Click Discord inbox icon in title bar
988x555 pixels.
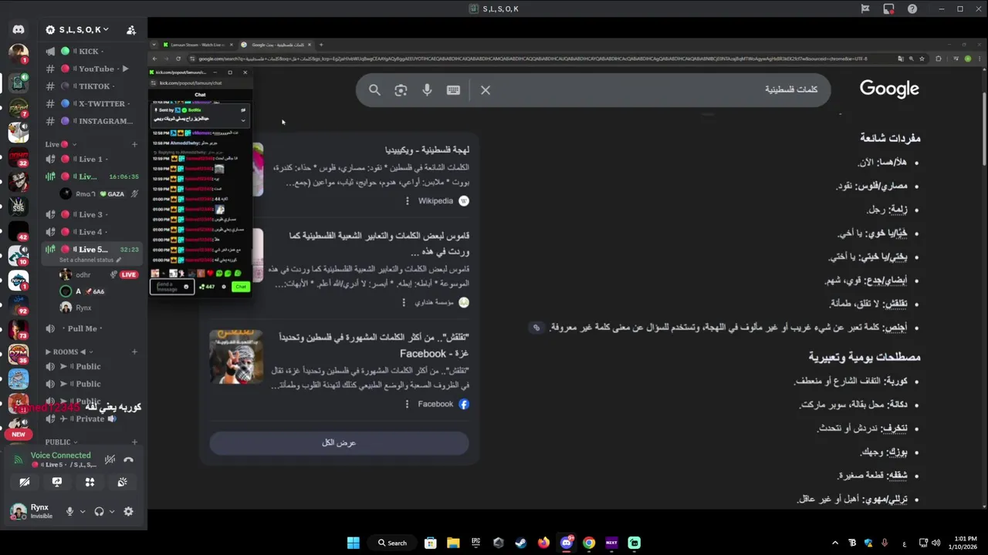click(889, 8)
